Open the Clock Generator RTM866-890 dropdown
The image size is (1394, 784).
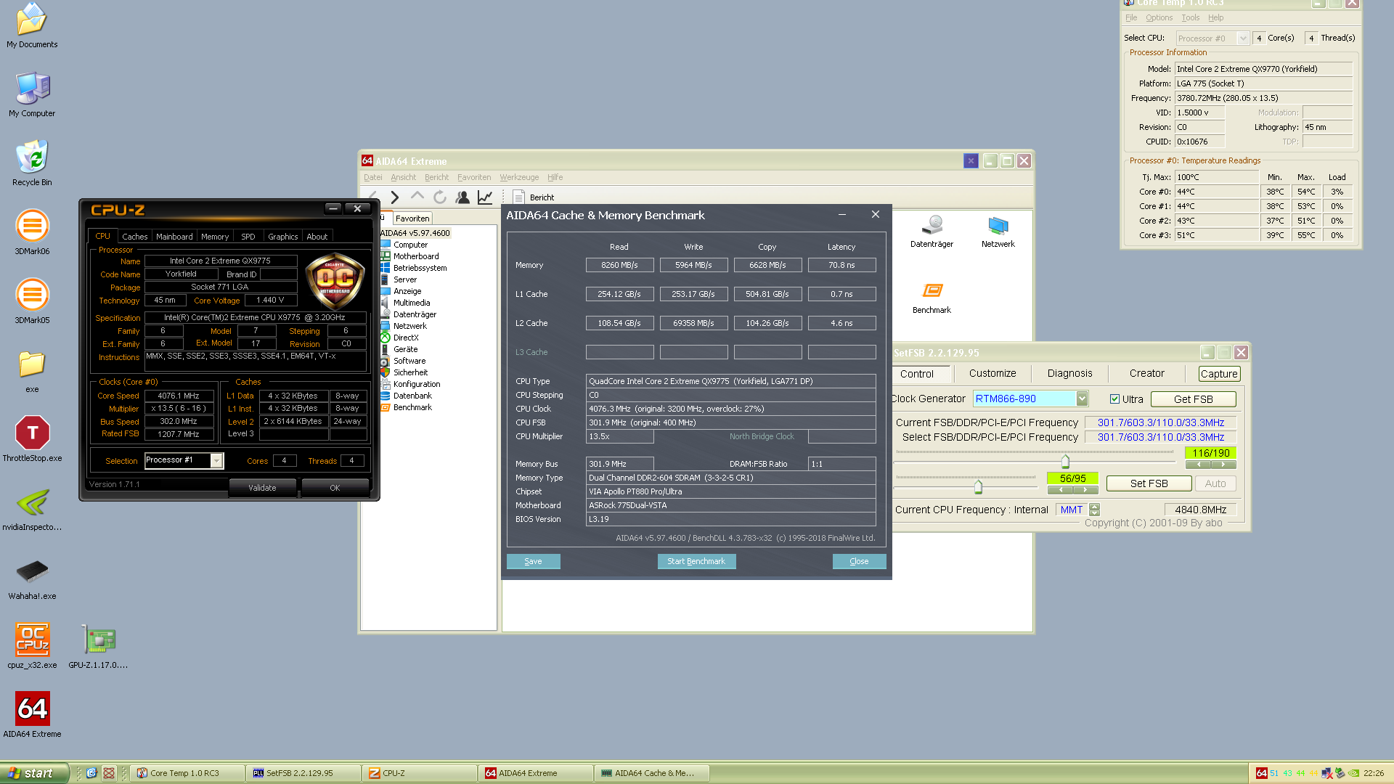(x=1082, y=399)
